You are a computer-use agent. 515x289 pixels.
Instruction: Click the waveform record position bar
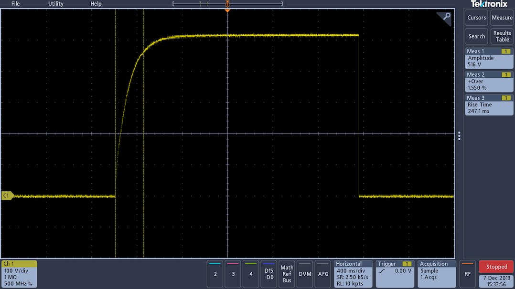click(227, 4)
